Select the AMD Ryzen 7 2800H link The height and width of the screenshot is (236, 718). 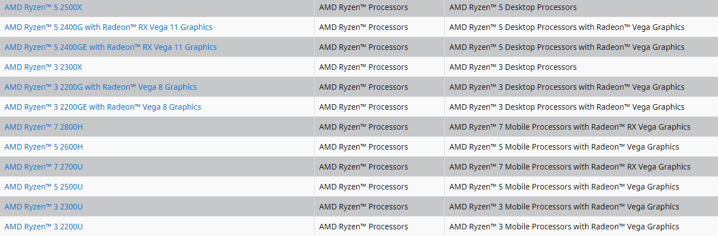pos(43,127)
